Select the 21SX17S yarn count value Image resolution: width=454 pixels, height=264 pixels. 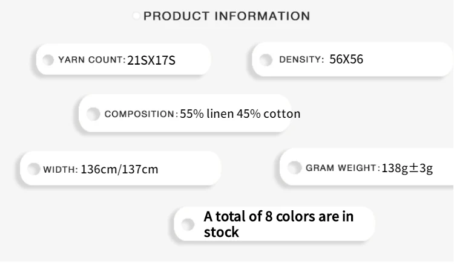click(151, 60)
